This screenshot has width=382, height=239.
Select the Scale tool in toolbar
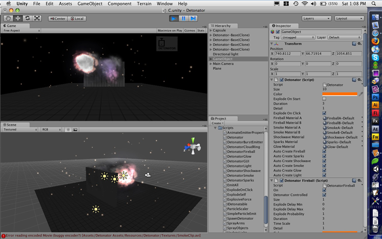(37, 18)
